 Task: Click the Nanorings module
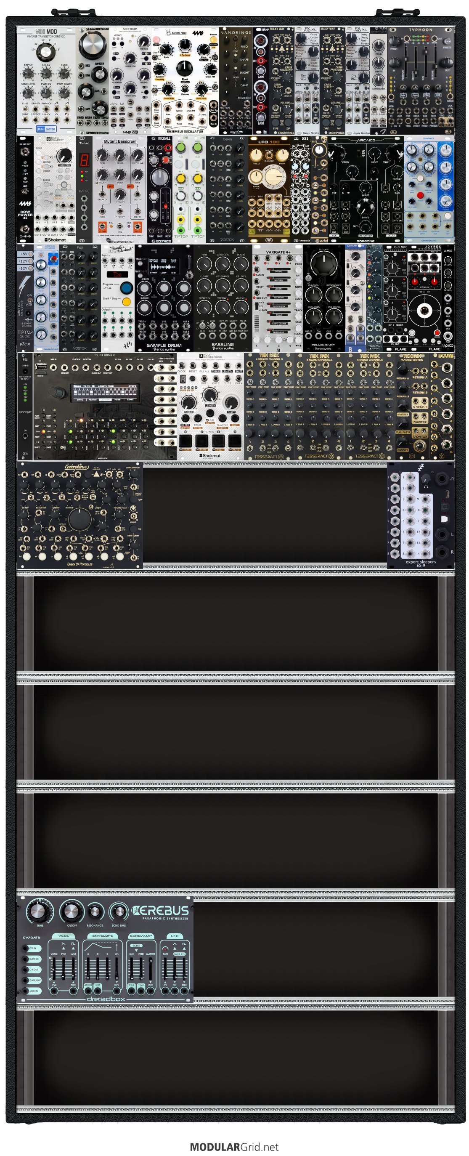click(236, 80)
